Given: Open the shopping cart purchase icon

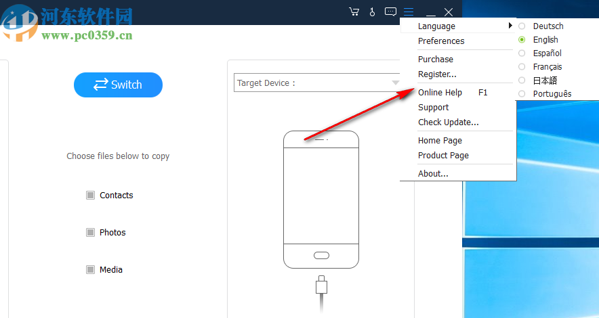Looking at the screenshot, I should click(354, 12).
